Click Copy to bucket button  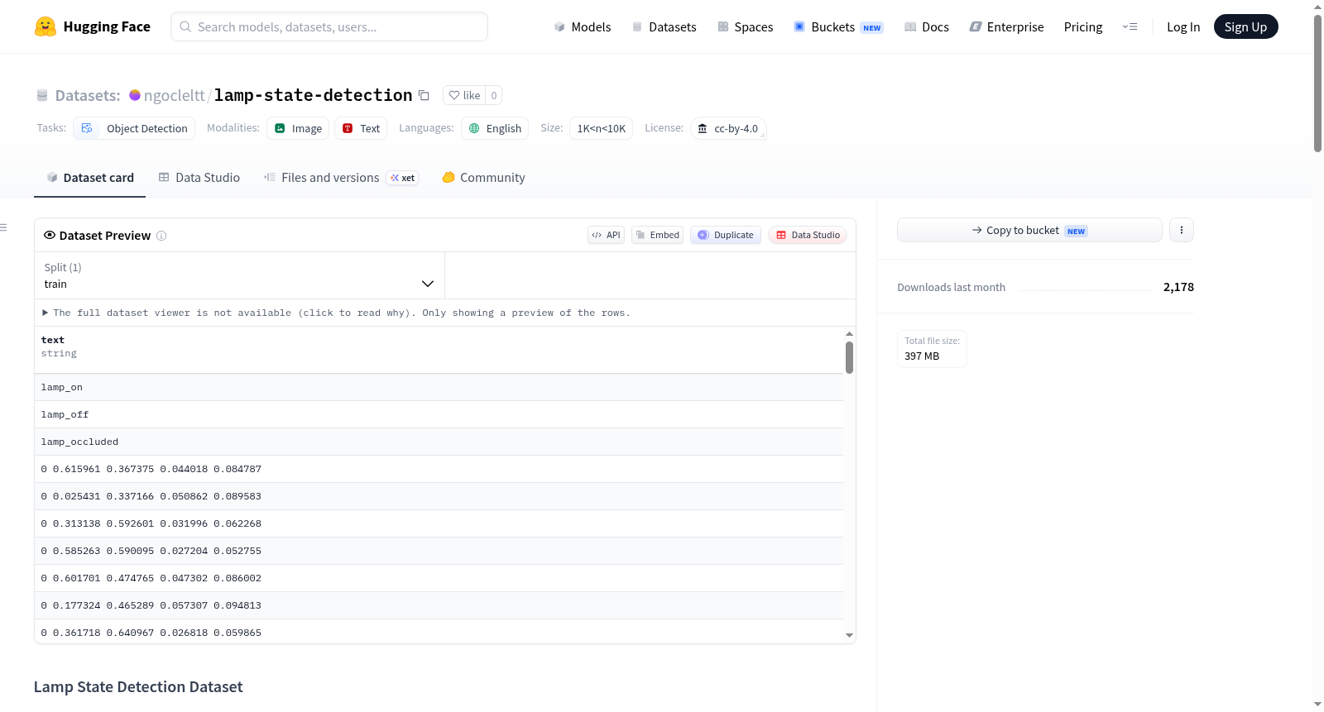[x=1029, y=230]
